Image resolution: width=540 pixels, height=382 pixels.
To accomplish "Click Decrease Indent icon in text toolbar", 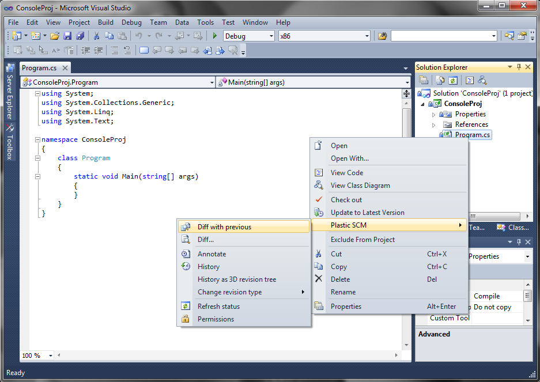I will (x=85, y=51).
